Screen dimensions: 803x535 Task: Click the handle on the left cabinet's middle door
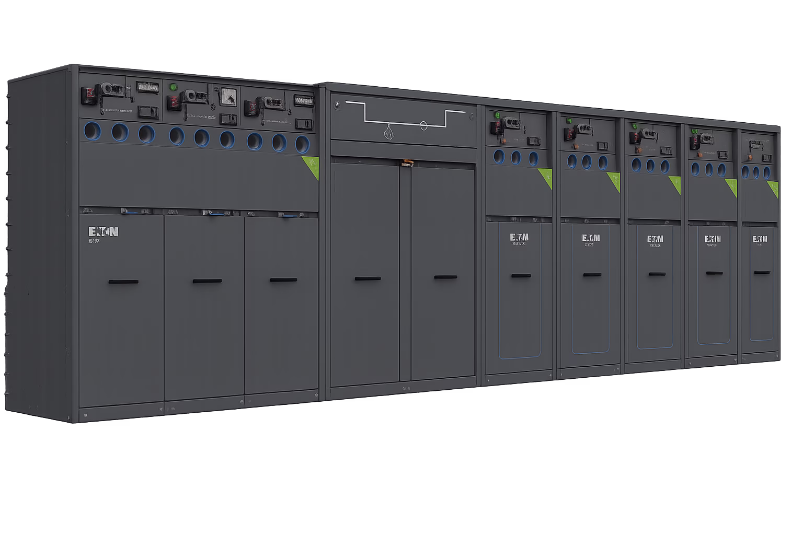coord(207,281)
